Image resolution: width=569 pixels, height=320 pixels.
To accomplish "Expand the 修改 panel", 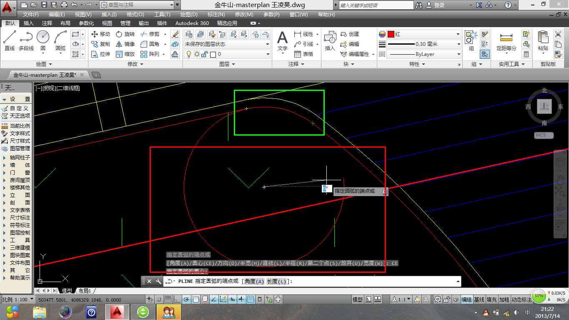I will [135, 64].
